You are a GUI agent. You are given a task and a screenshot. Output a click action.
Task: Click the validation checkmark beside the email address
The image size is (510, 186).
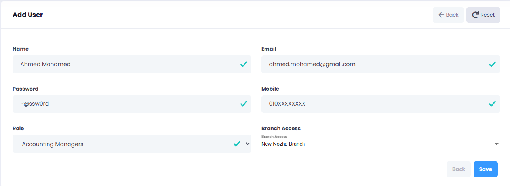[492, 64]
